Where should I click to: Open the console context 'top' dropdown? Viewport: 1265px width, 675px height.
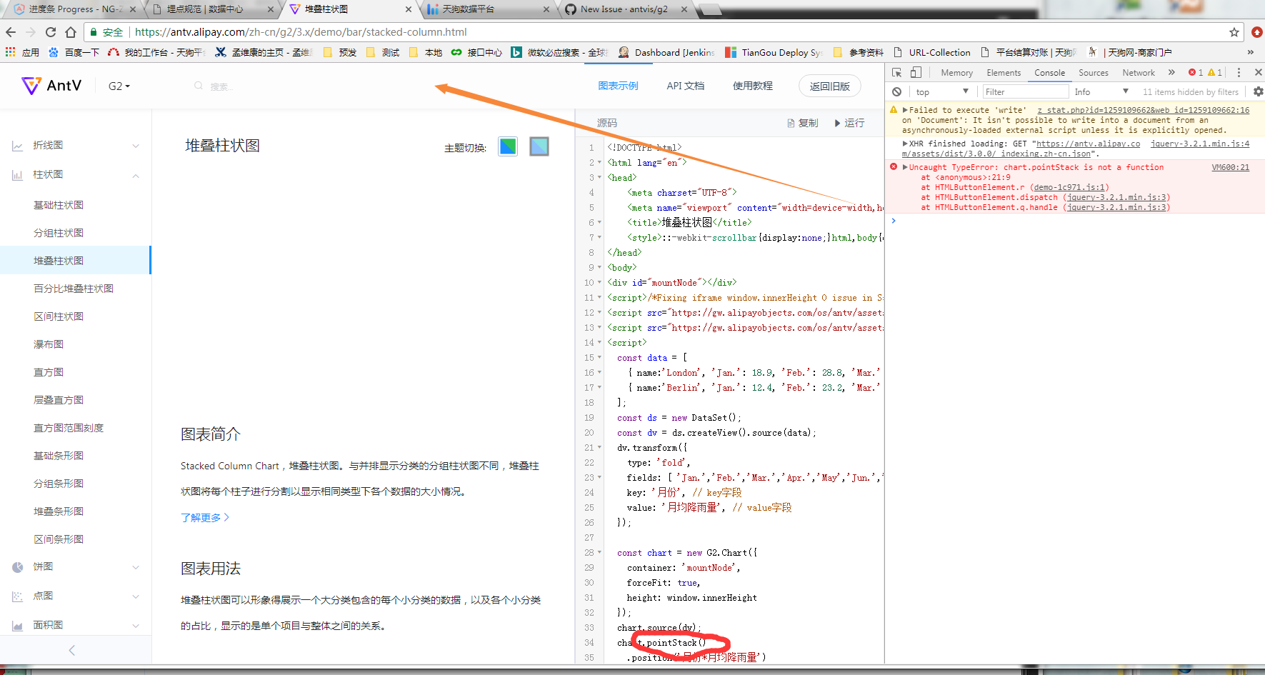point(942,91)
